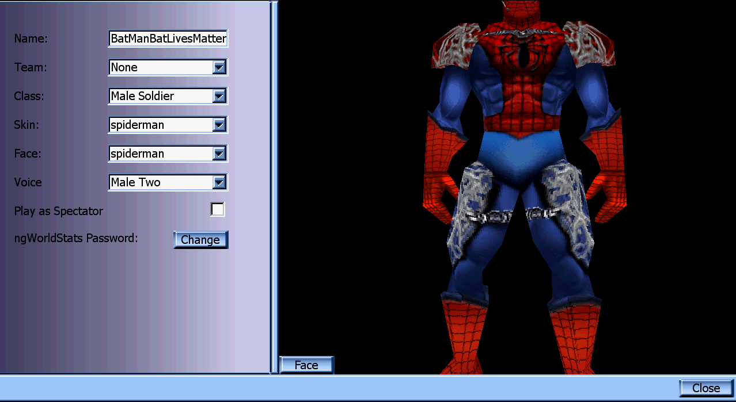The image size is (736, 402).
Task: Click the ngWorldStats password Change button
Action: pyautogui.click(x=200, y=240)
